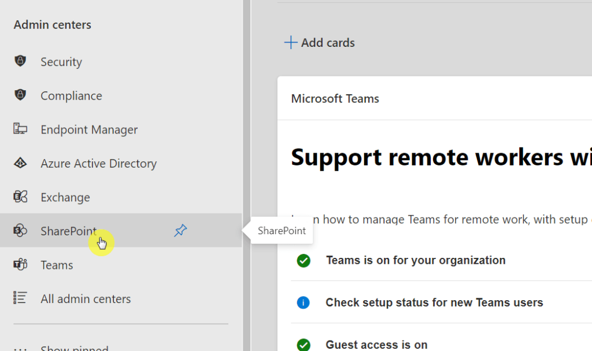Click the sidebar vertical scrollbar
This screenshot has width=592, height=351.
coord(246,175)
